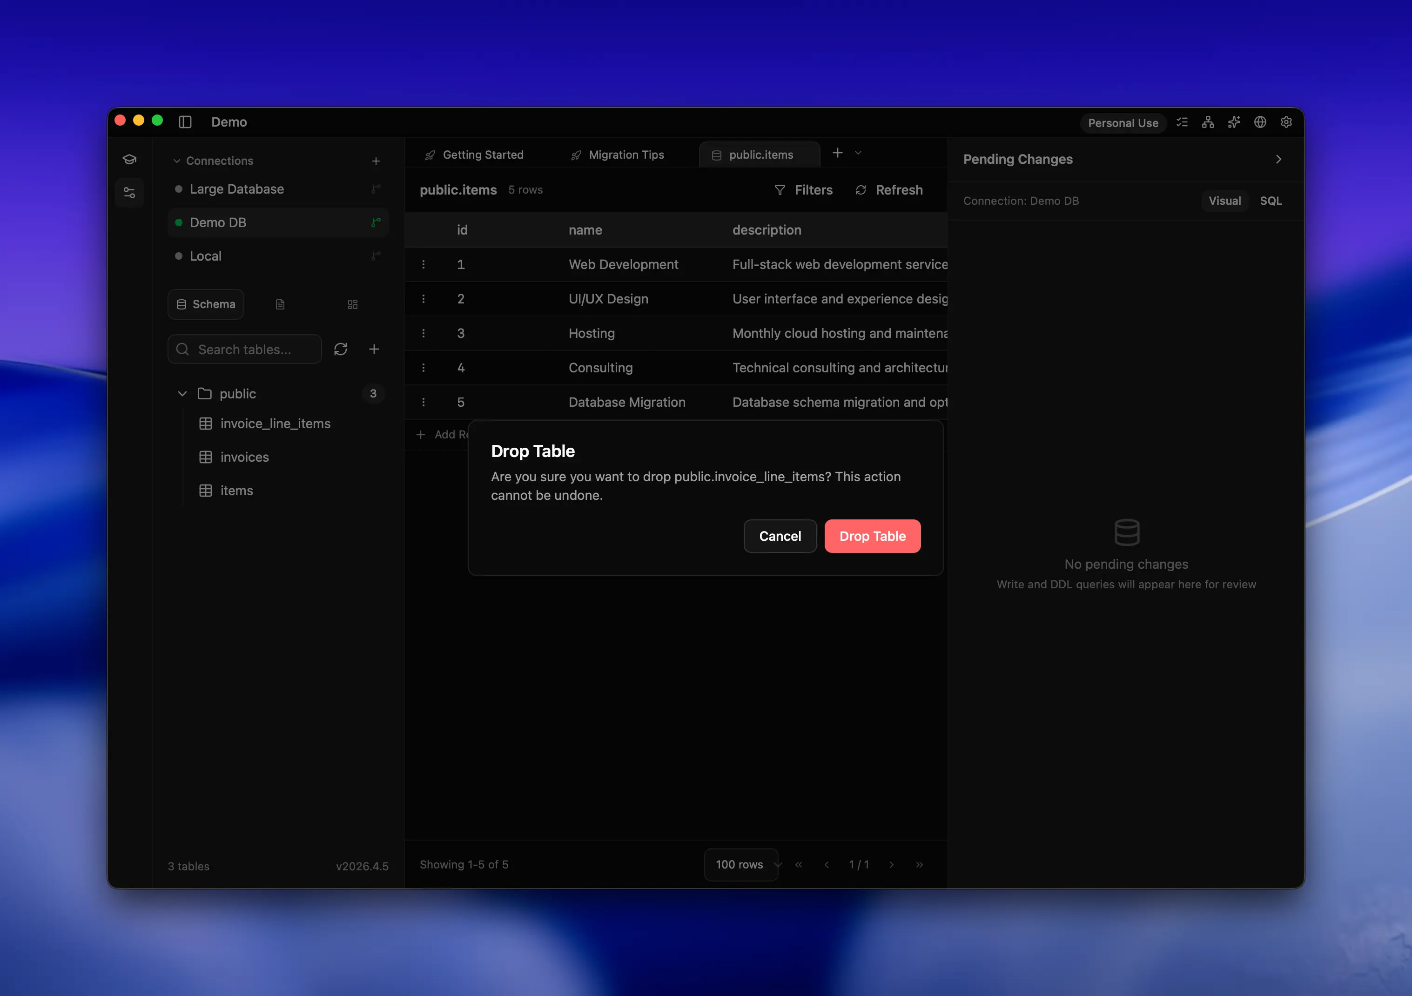Open the checklist icon in the title bar
Screen dimensions: 1412x996
pyautogui.click(x=1181, y=122)
